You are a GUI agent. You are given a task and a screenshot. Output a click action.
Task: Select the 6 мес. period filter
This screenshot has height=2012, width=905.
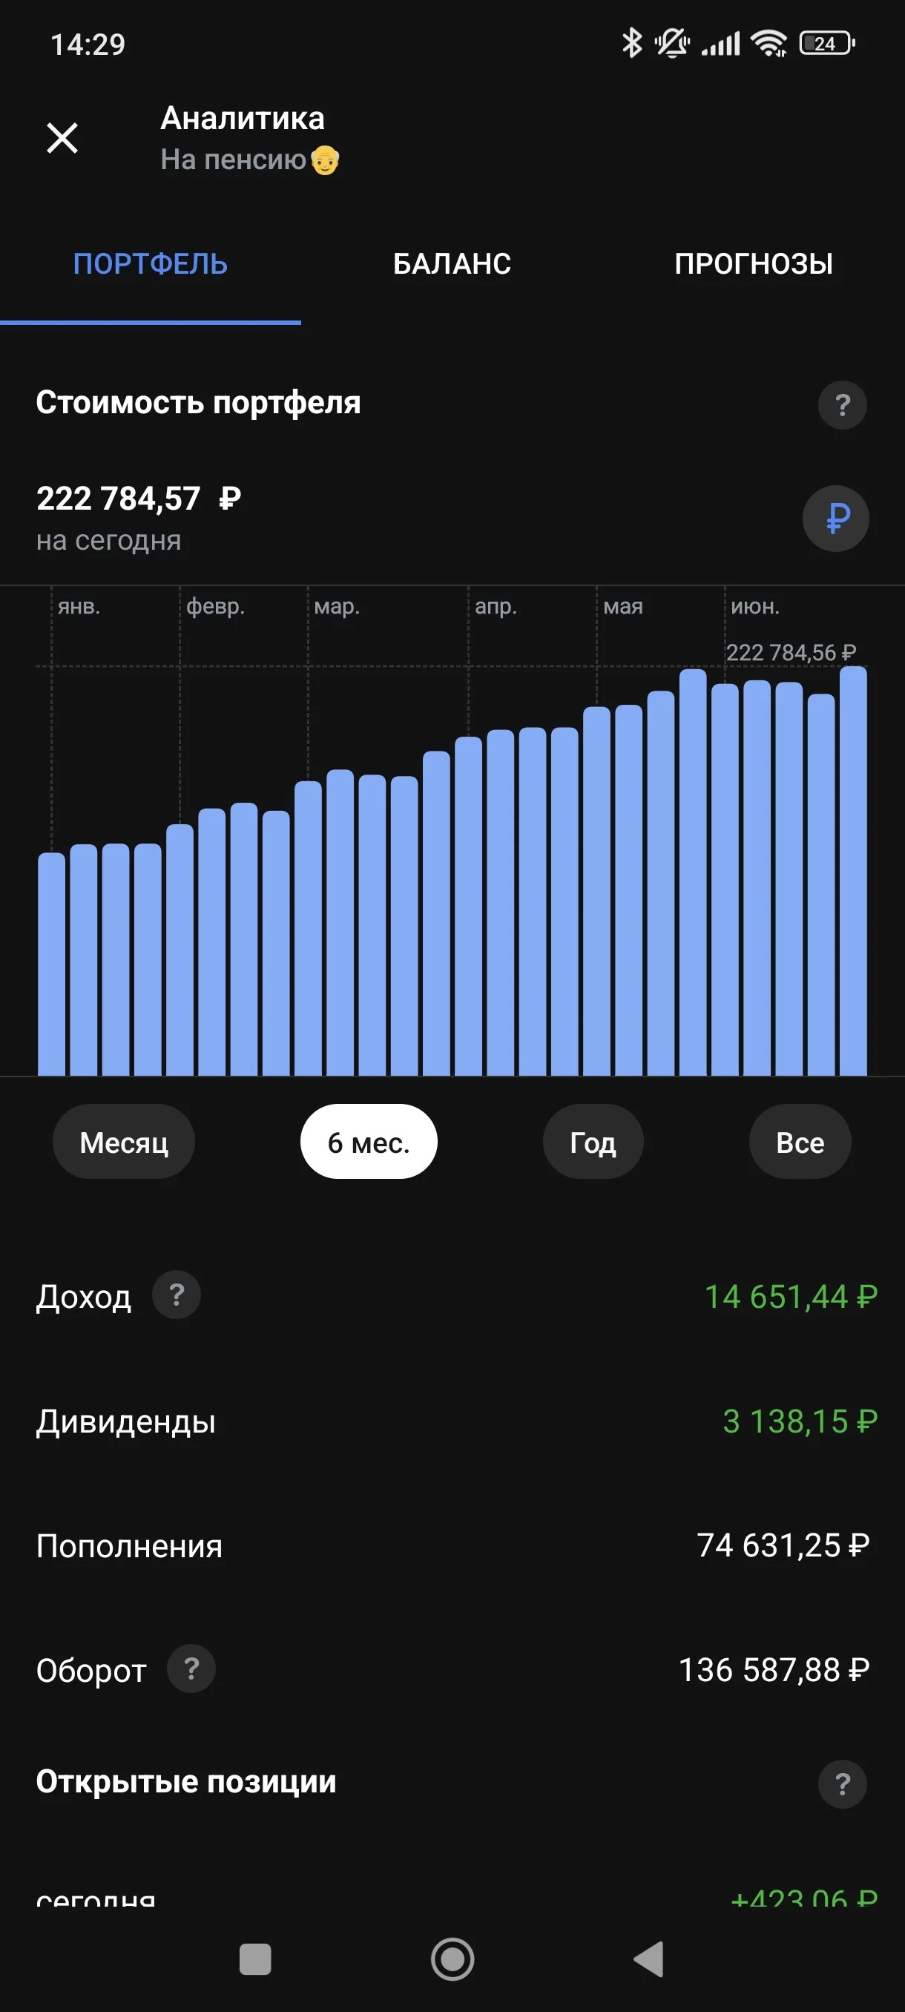[369, 1142]
